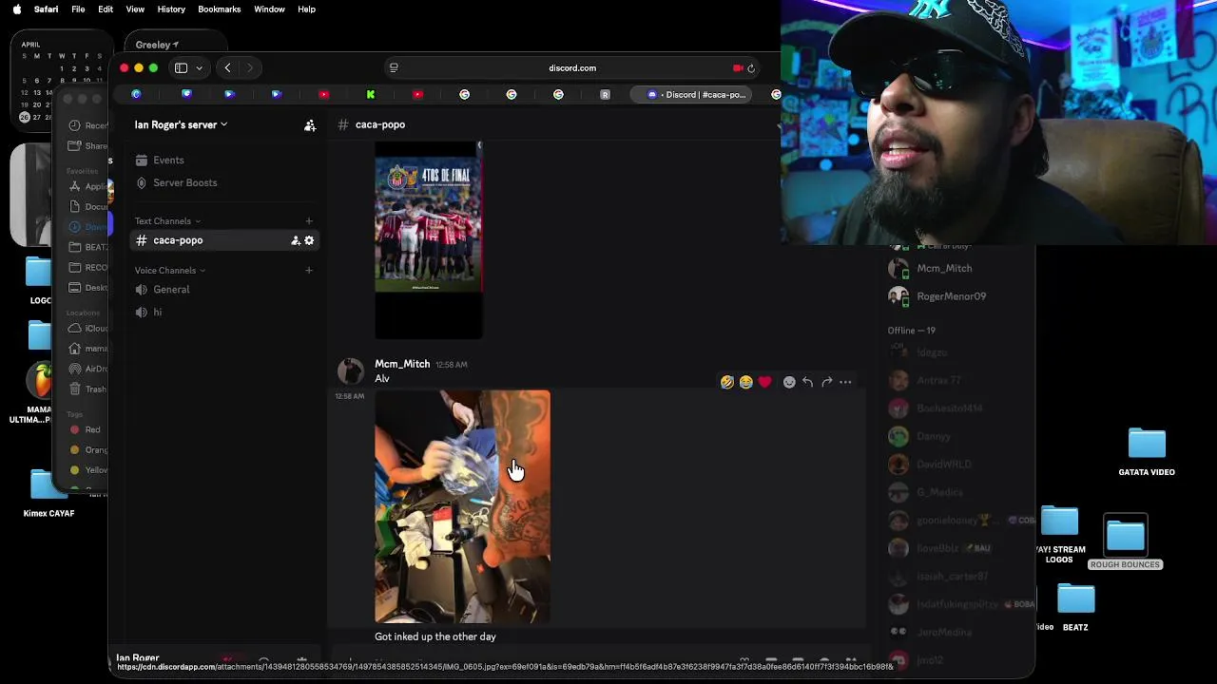
Task: Join the General voice channel
Action: [x=171, y=290]
